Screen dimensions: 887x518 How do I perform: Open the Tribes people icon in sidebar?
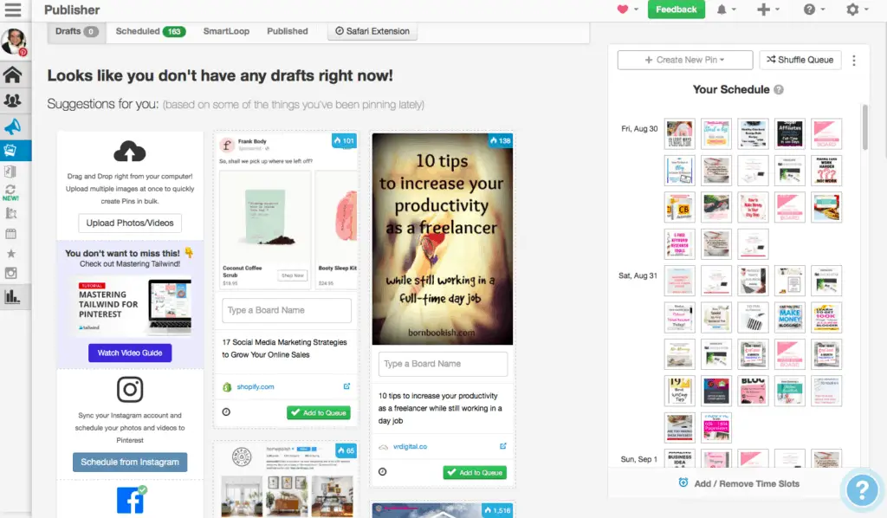pos(12,100)
